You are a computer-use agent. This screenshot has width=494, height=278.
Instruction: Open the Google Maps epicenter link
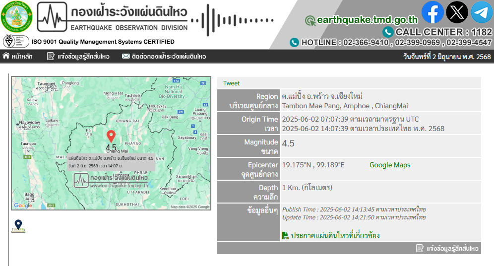(x=389, y=165)
